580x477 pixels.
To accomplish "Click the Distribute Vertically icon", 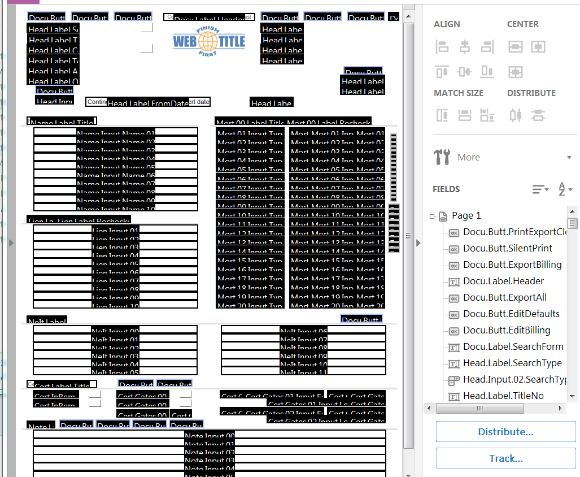I will point(538,115).
